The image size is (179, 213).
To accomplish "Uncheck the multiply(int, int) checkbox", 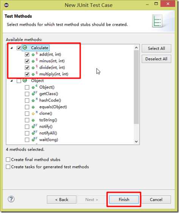I will 27,74.
